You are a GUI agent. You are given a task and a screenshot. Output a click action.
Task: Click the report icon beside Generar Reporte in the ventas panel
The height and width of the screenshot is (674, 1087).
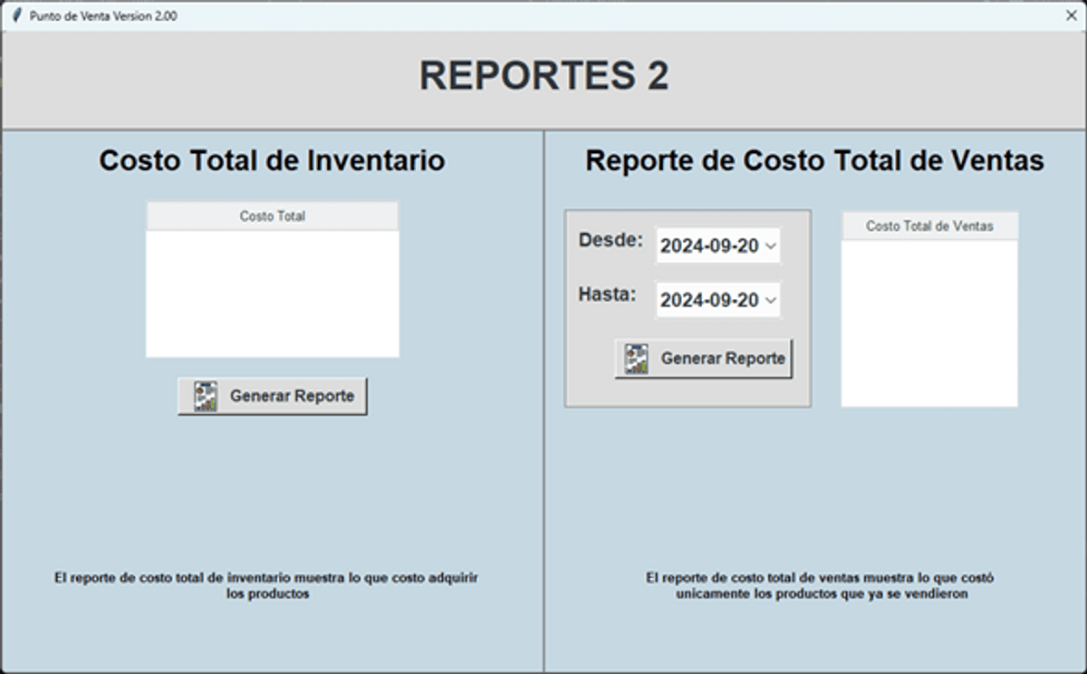pyautogui.click(x=634, y=357)
